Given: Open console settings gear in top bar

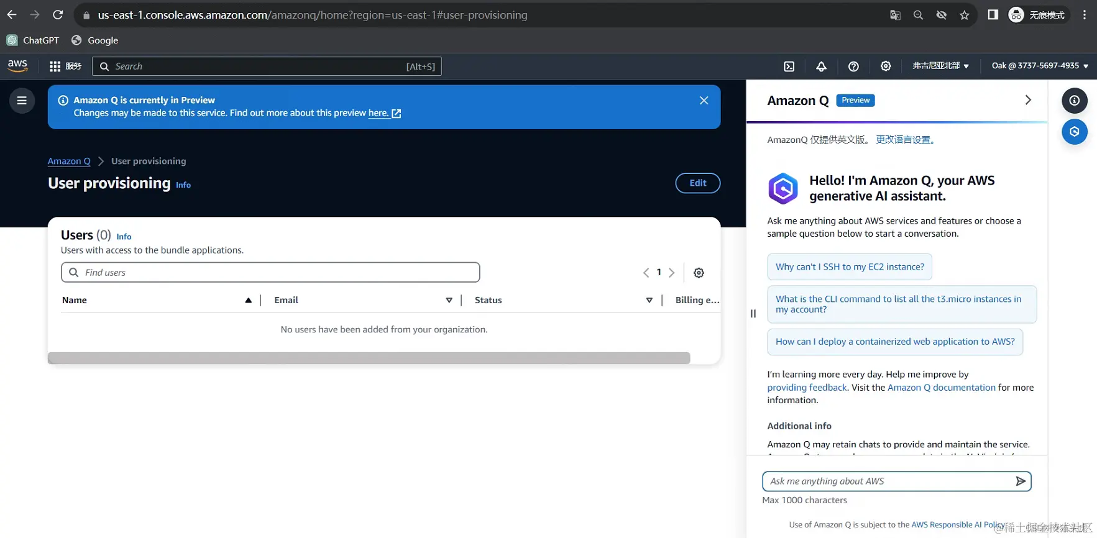Looking at the screenshot, I should point(886,66).
